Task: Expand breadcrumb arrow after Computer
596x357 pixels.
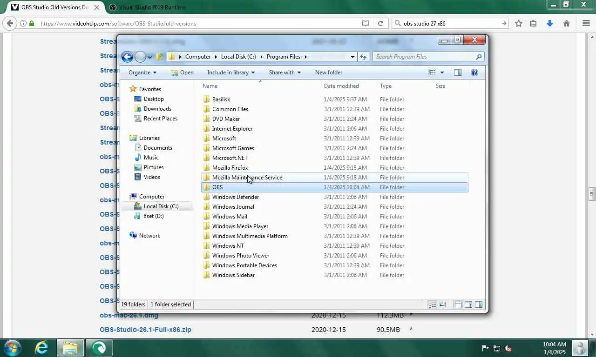Action: point(216,57)
